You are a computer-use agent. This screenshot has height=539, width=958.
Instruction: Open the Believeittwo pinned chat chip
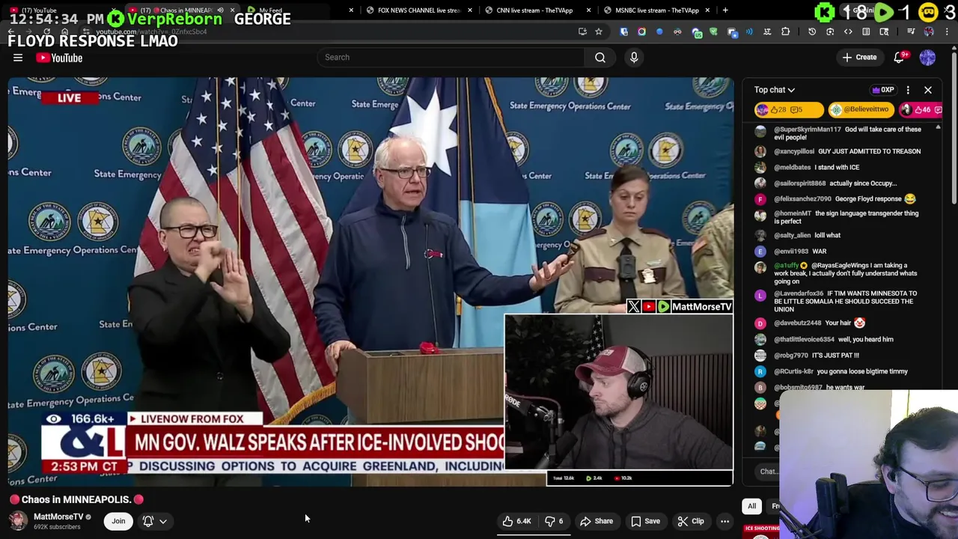click(861, 109)
